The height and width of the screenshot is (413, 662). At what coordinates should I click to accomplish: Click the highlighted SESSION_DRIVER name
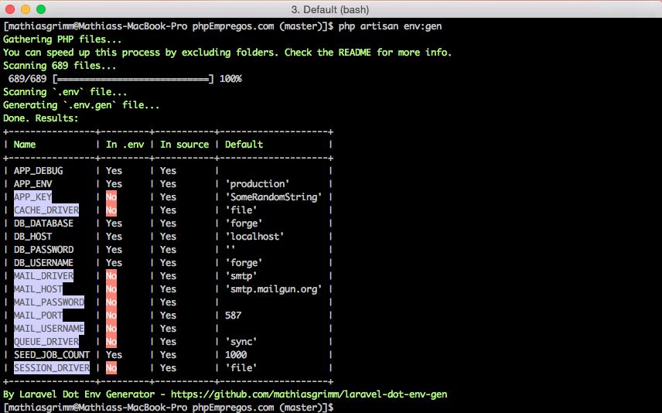point(52,368)
